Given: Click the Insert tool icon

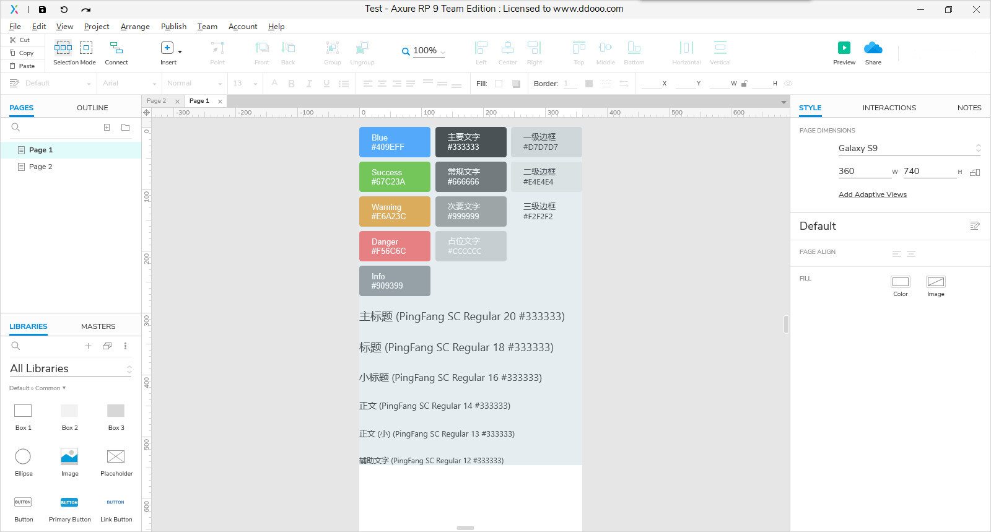Looking at the screenshot, I should tap(167, 48).
